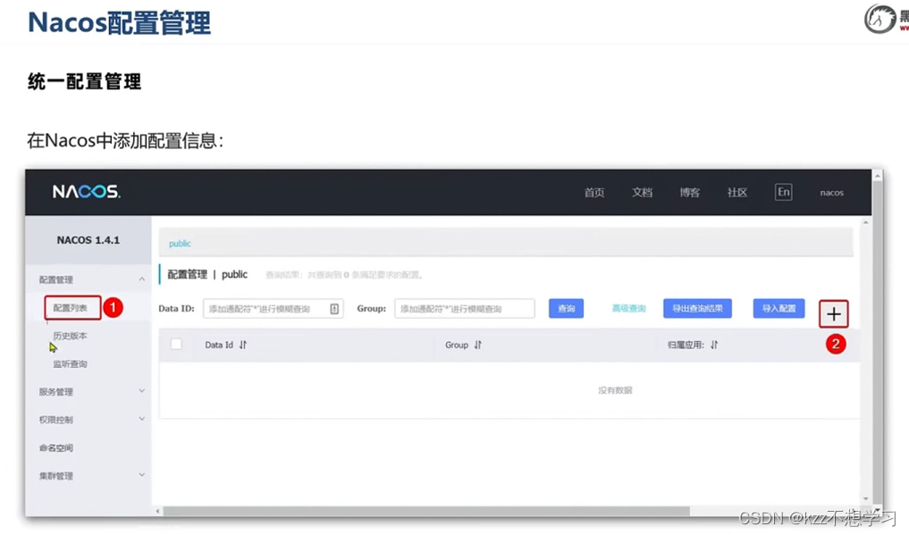
Task: Click the horizontal scrollbar at bottom
Action: (x=426, y=511)
